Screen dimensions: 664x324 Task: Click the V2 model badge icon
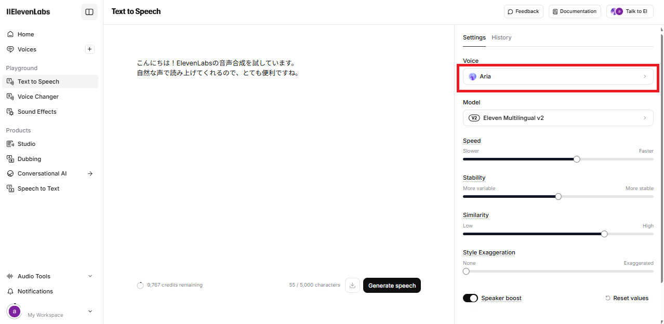tap(474, 118)
